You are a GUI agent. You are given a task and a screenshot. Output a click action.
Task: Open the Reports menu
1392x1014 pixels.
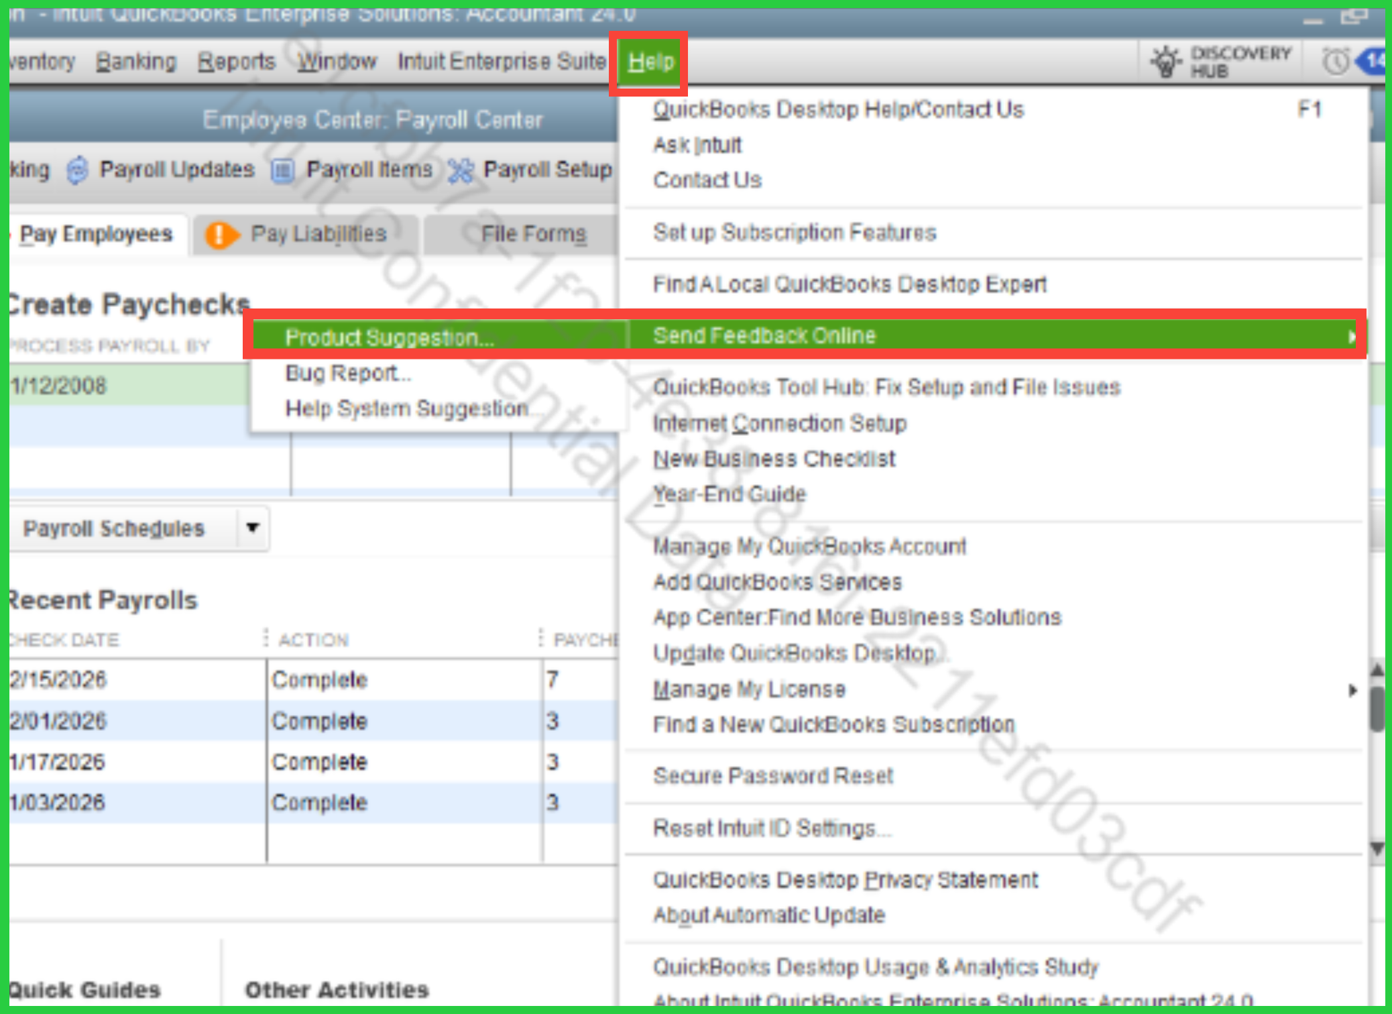click(236, 62)
